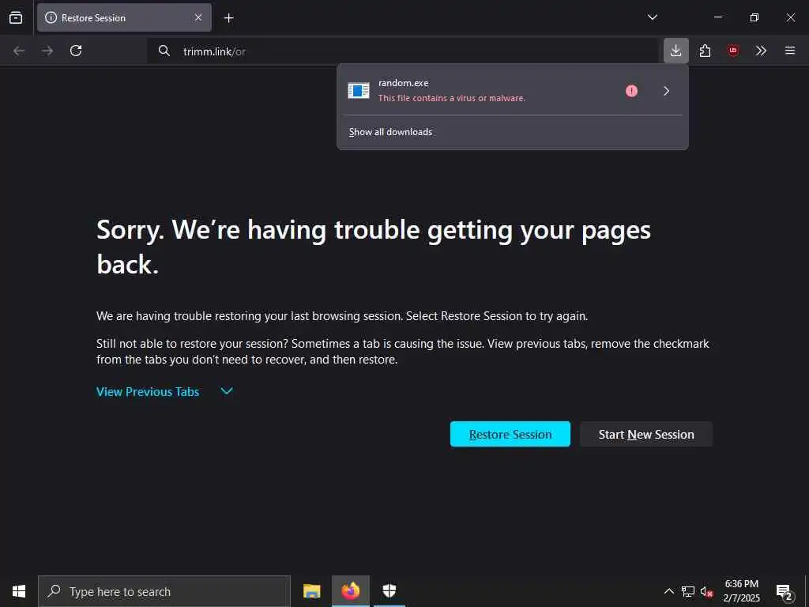Image resolution: width=809 pixels, height=607 pixels.
Task: Toggle the downloads panel button
Action: tap(676, 51)
